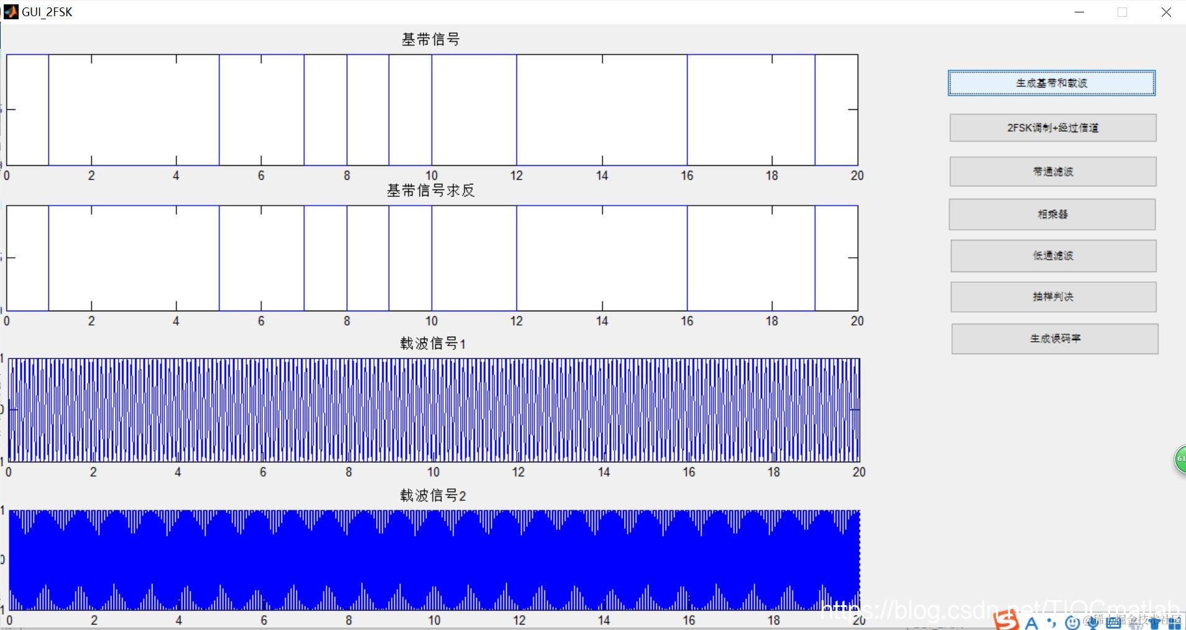Generate bit error rate with 生成误码率
Viewport: 1186px width, 630px height.
point(1055,339)
